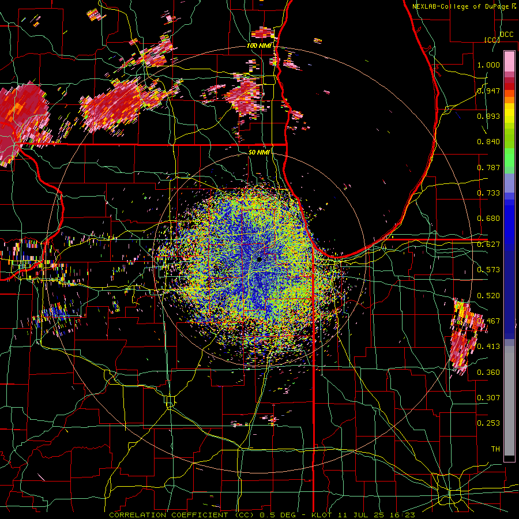Click the 0.733 scale value
The image size is (519, 519).
coord(488,193)
